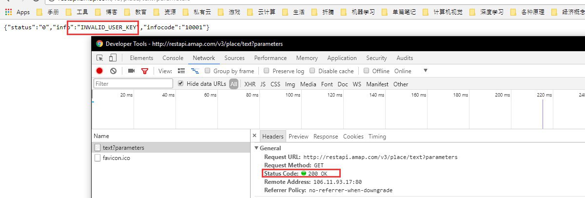
Task: Click the Remote Address 106.11.93.17:80 text
Action: [337, 182]
